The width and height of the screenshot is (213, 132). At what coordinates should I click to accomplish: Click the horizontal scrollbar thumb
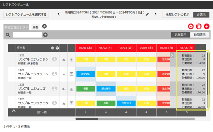[87, 119]
